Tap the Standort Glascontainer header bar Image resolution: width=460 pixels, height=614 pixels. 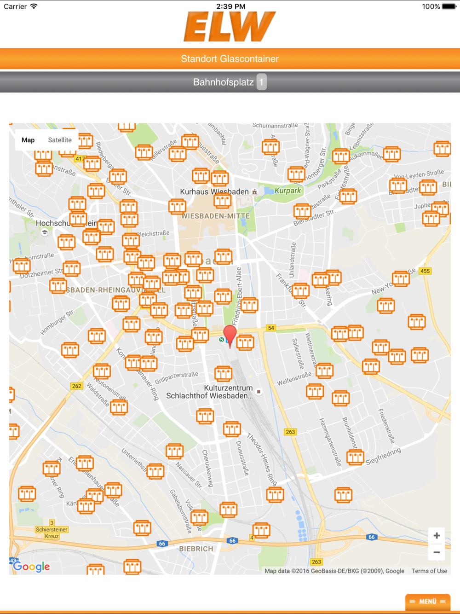point(230,59)
